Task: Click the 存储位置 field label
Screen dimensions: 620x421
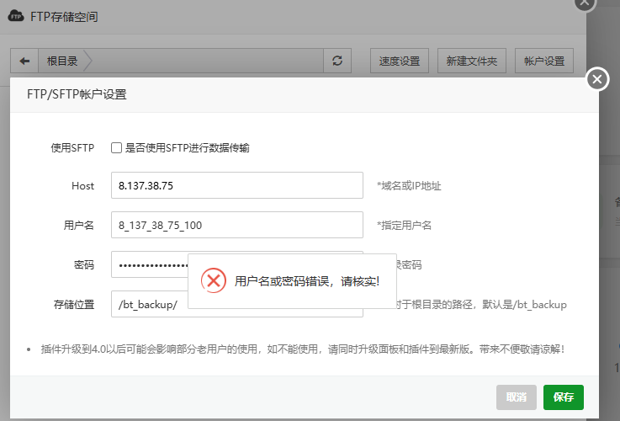Action: pyautogui.click(x=74, y=304)
